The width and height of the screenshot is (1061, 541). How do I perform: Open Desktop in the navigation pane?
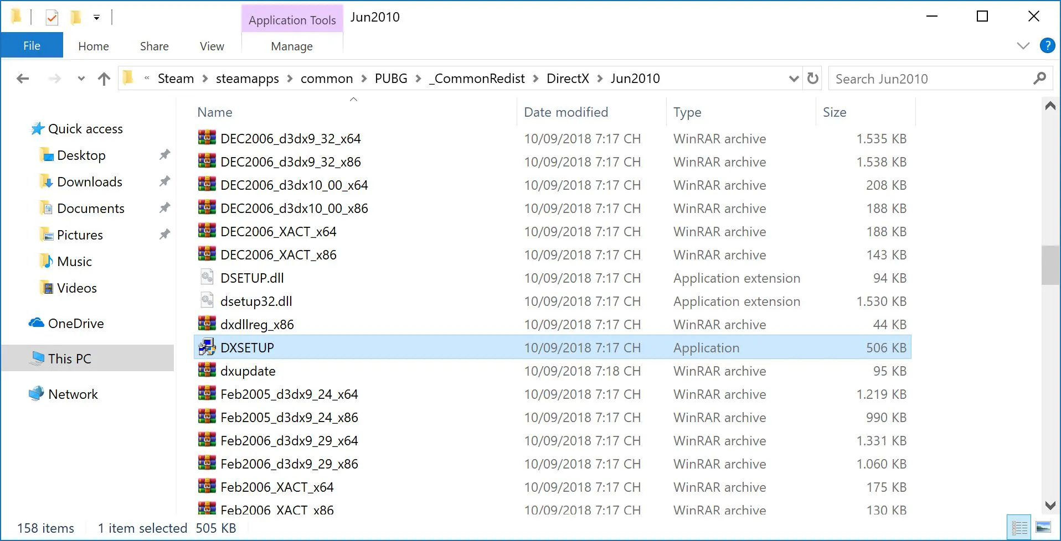[x=81, y=155]
